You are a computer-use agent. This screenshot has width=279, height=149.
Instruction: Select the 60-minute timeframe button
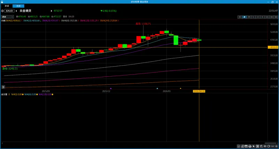(x=276, y=17)
